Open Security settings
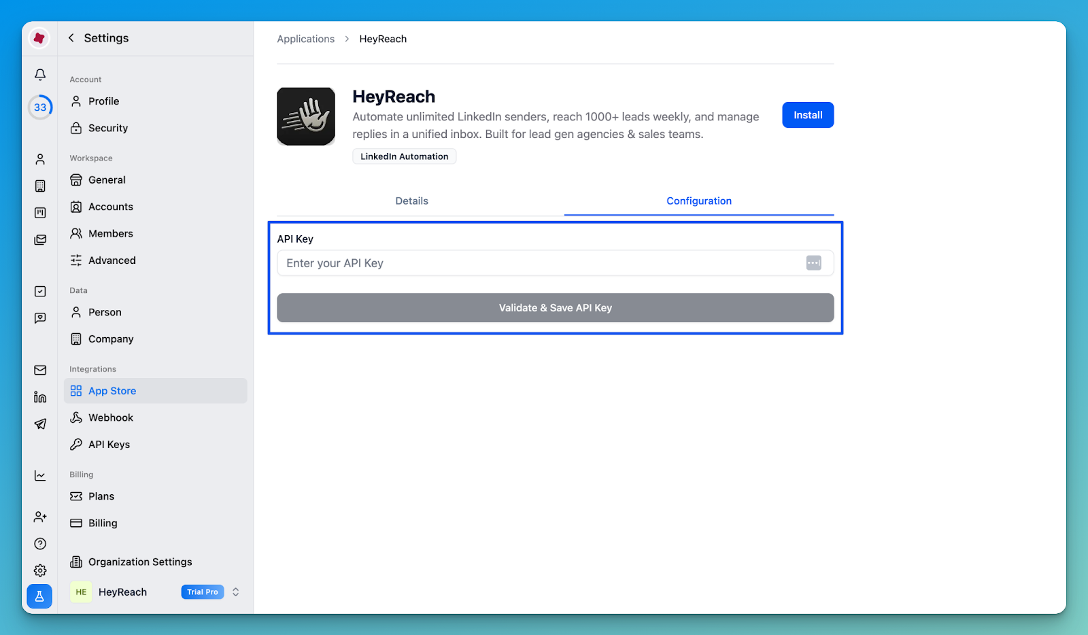This screenshot has height=635, width=1088. tap(156, 128)
